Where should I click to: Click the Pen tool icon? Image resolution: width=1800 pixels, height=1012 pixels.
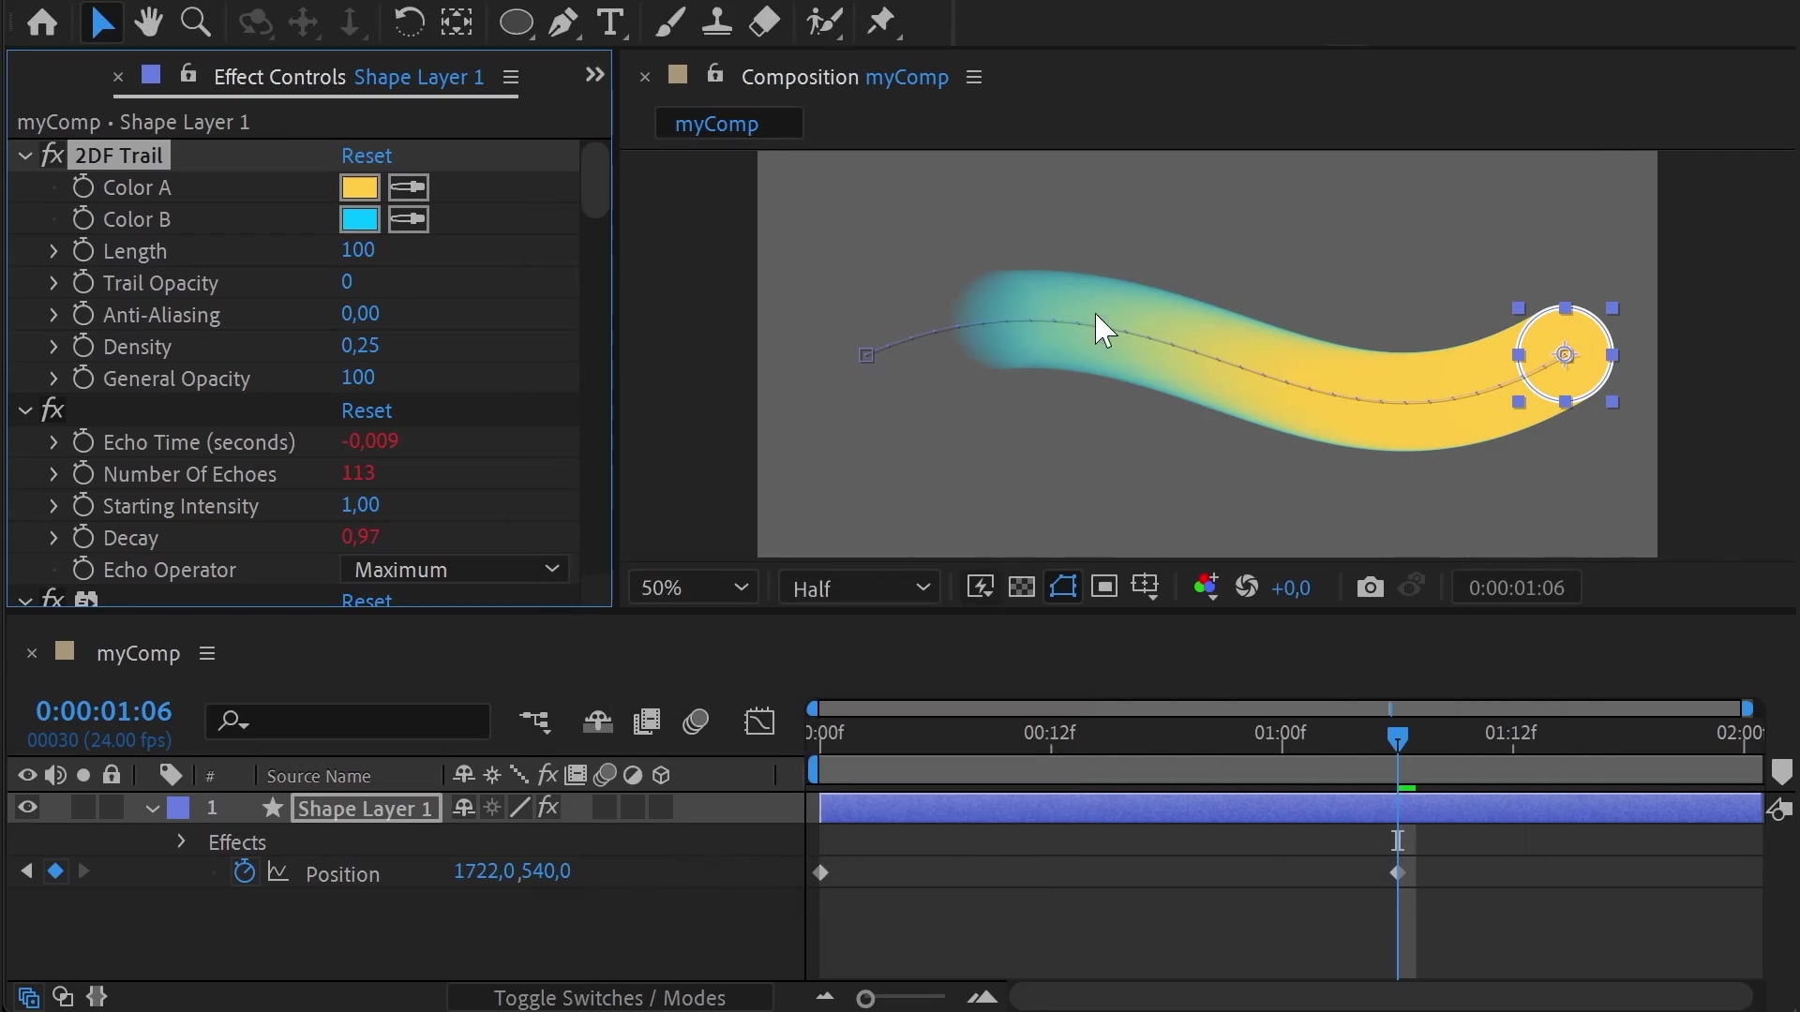pos(562,22)
